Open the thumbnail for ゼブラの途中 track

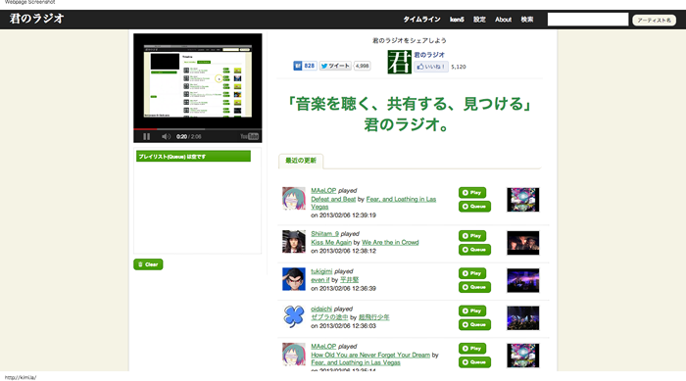(522, 318)
